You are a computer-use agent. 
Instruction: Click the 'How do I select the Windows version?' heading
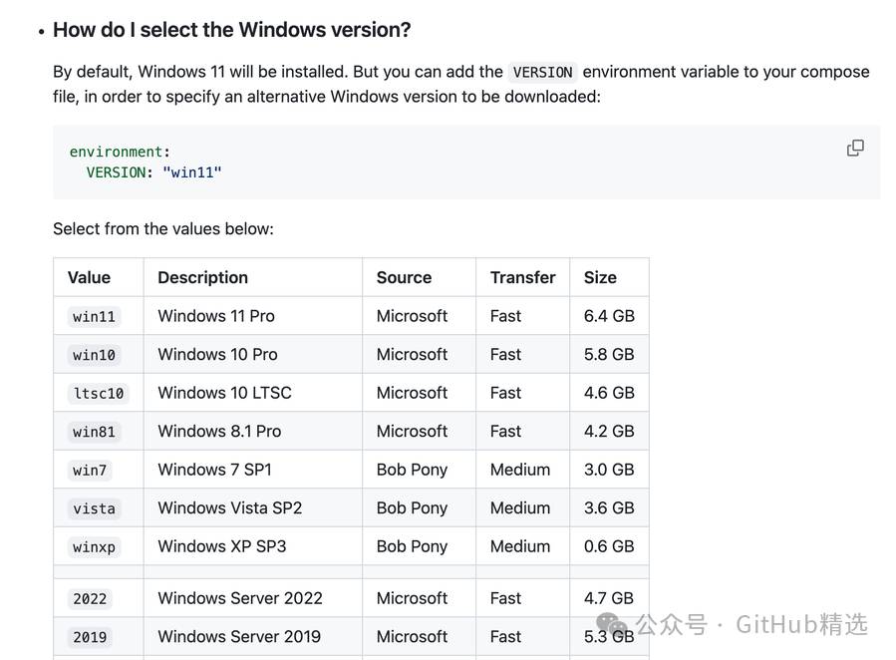(231, 30)
